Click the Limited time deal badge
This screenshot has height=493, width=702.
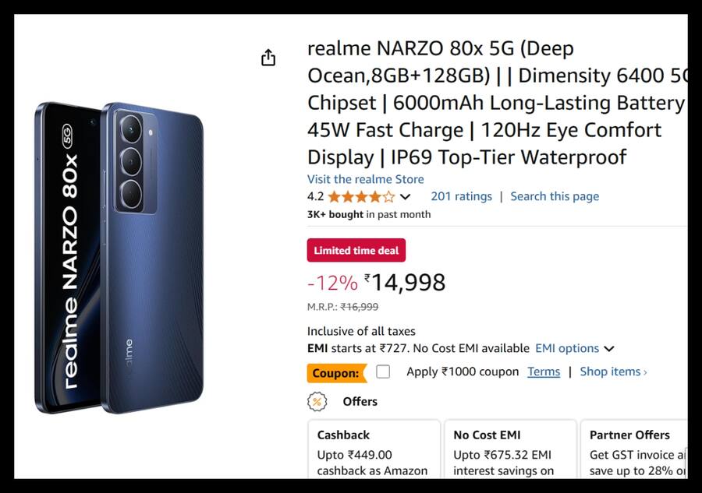click(x=356, y=250)
